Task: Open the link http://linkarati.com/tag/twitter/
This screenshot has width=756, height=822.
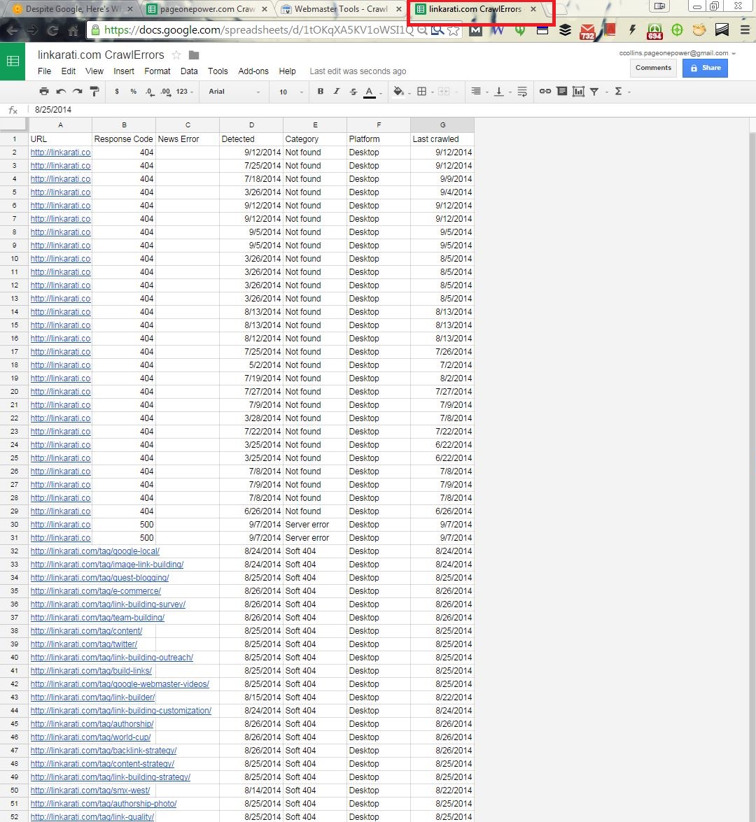Action: 84,644
